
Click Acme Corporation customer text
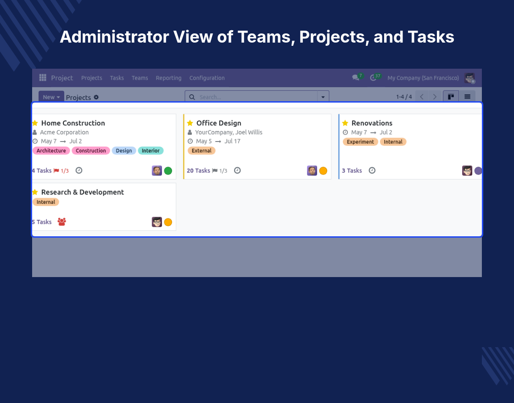coord(64,132)
